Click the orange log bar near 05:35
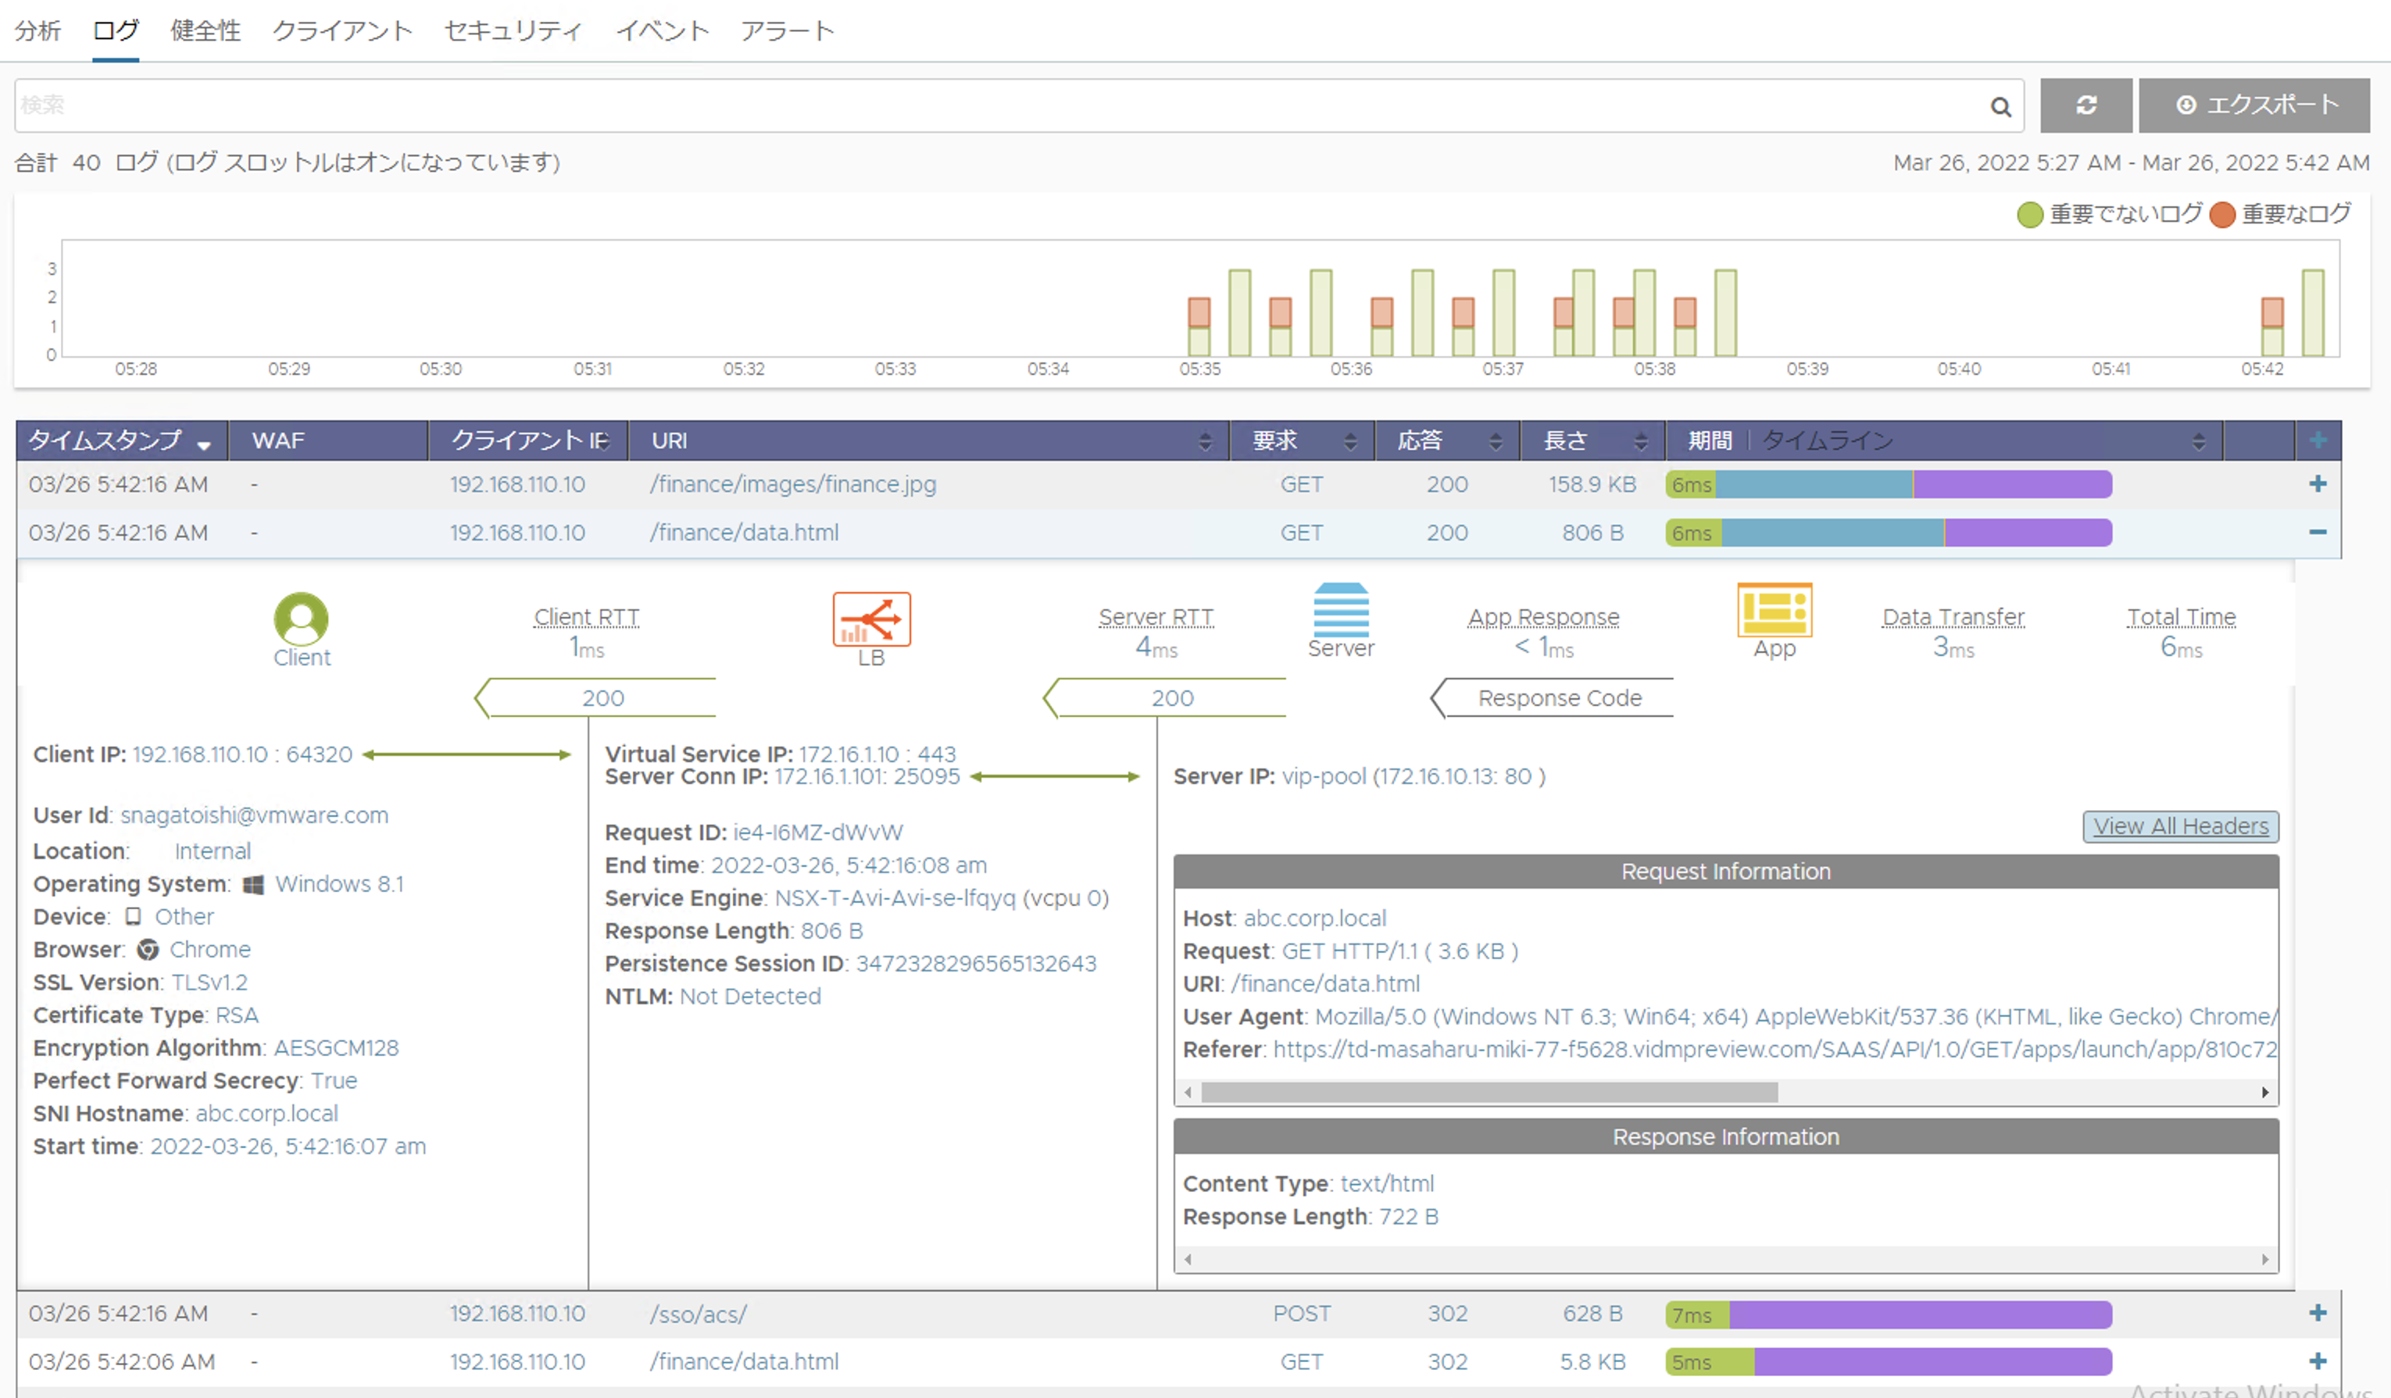 [1199, 312]
